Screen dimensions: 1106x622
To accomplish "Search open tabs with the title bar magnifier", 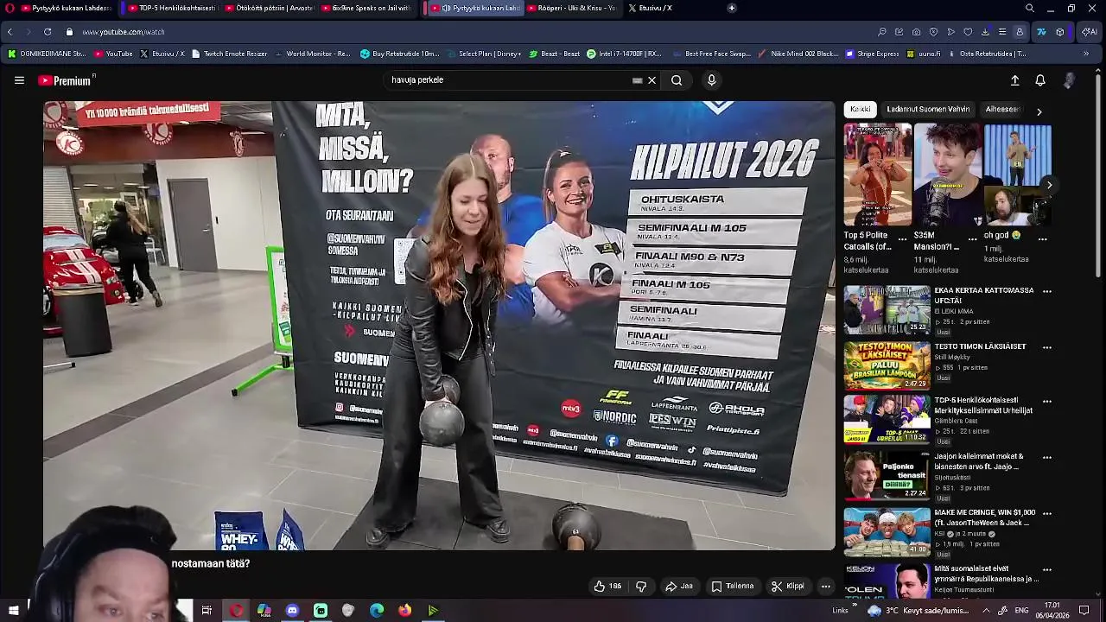I will point(1029,8).
